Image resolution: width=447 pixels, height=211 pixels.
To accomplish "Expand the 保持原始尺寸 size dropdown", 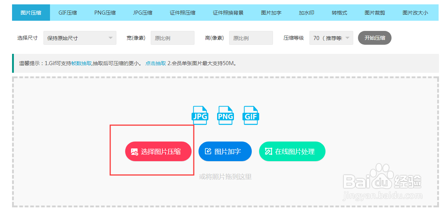I will pyautogui.click(x=80, y=38).
